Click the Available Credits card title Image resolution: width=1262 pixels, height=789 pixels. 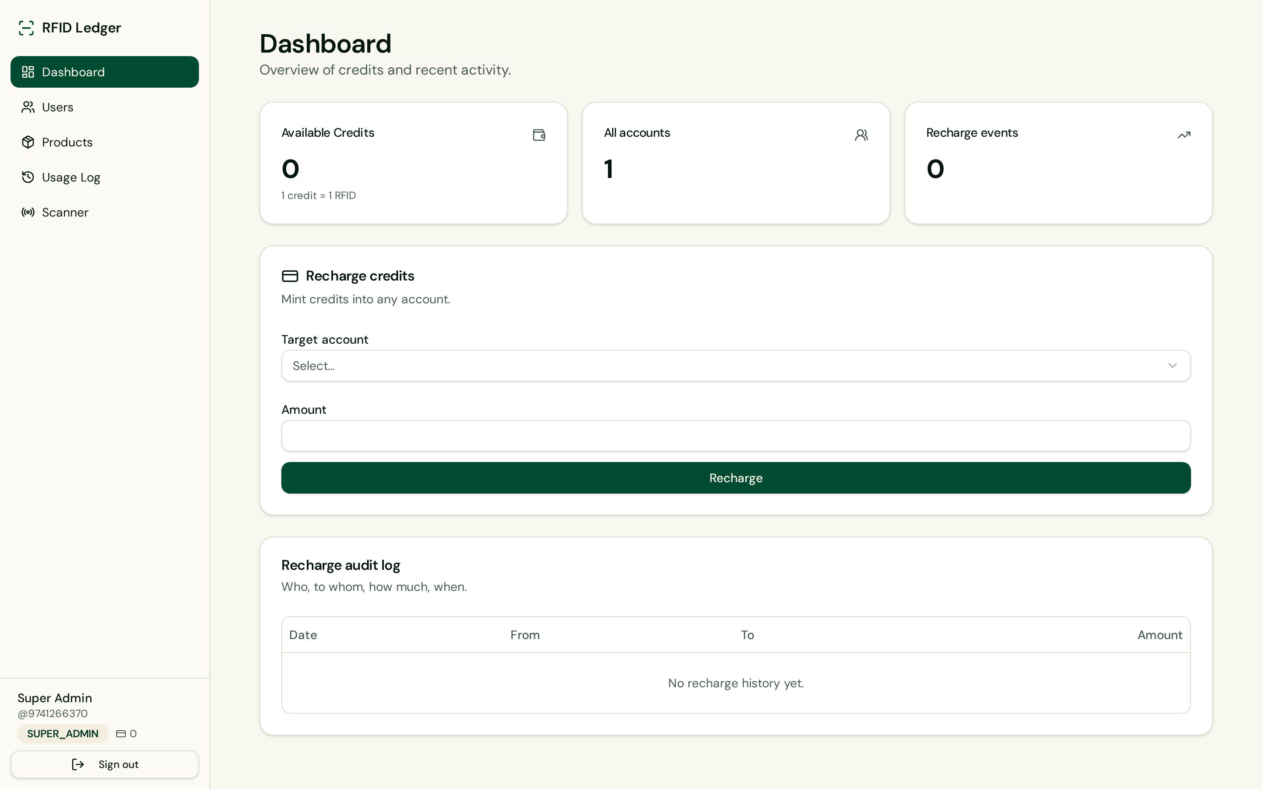coord(328,132)
